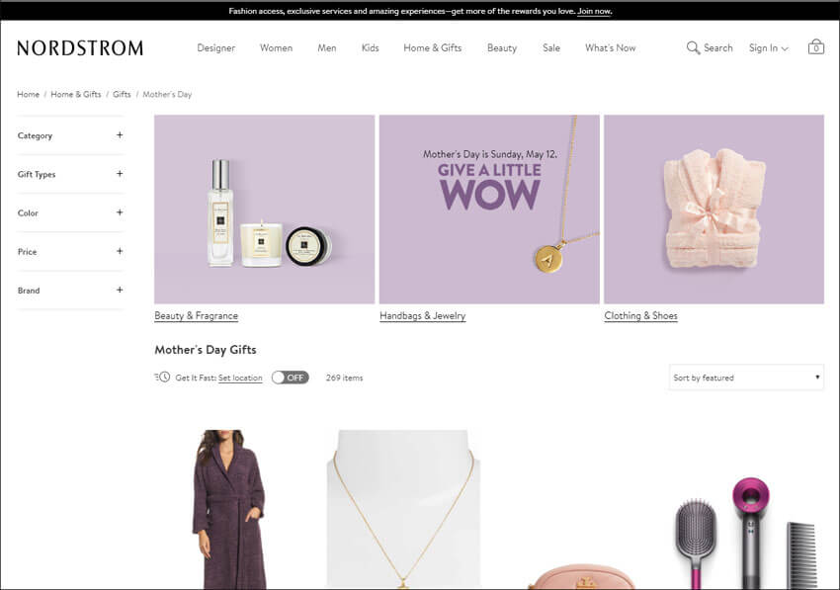
Task: Open the Sort by featured dropdown
Action: (x=746, y=378)
